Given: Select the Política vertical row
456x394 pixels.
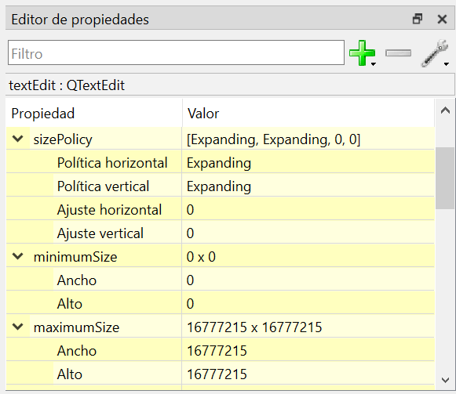Looking at the screenshot, I should pyautogui.click(x=220, y=186).
